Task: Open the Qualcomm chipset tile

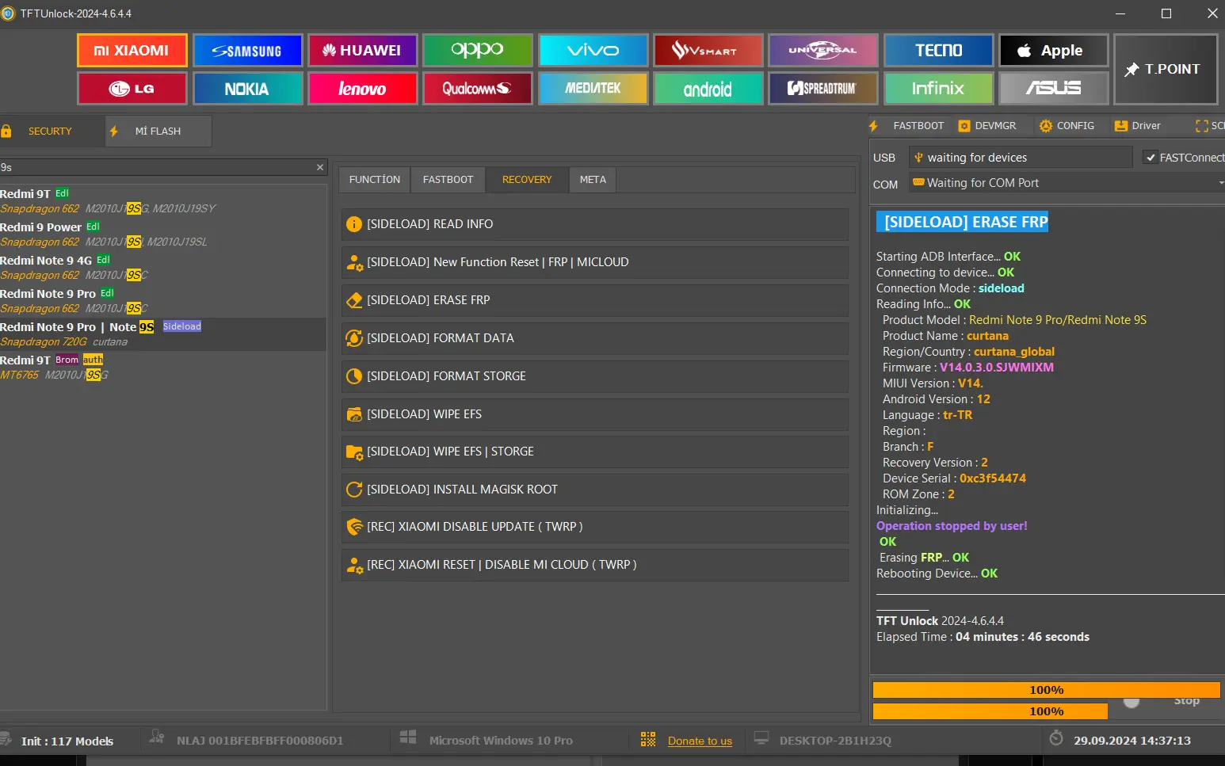Action: [x=478, y=89]
